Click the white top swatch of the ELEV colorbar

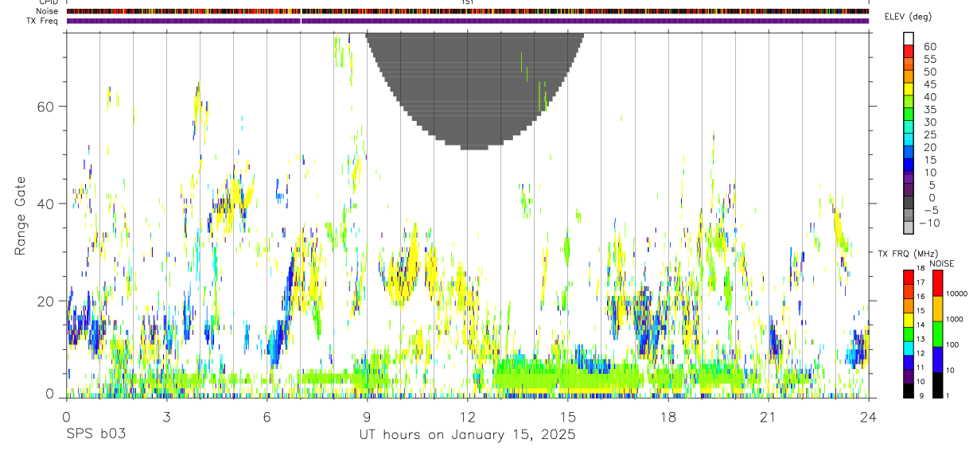pos(909,37)
